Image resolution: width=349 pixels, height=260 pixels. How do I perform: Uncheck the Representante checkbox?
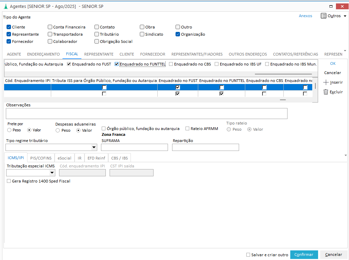9,34
